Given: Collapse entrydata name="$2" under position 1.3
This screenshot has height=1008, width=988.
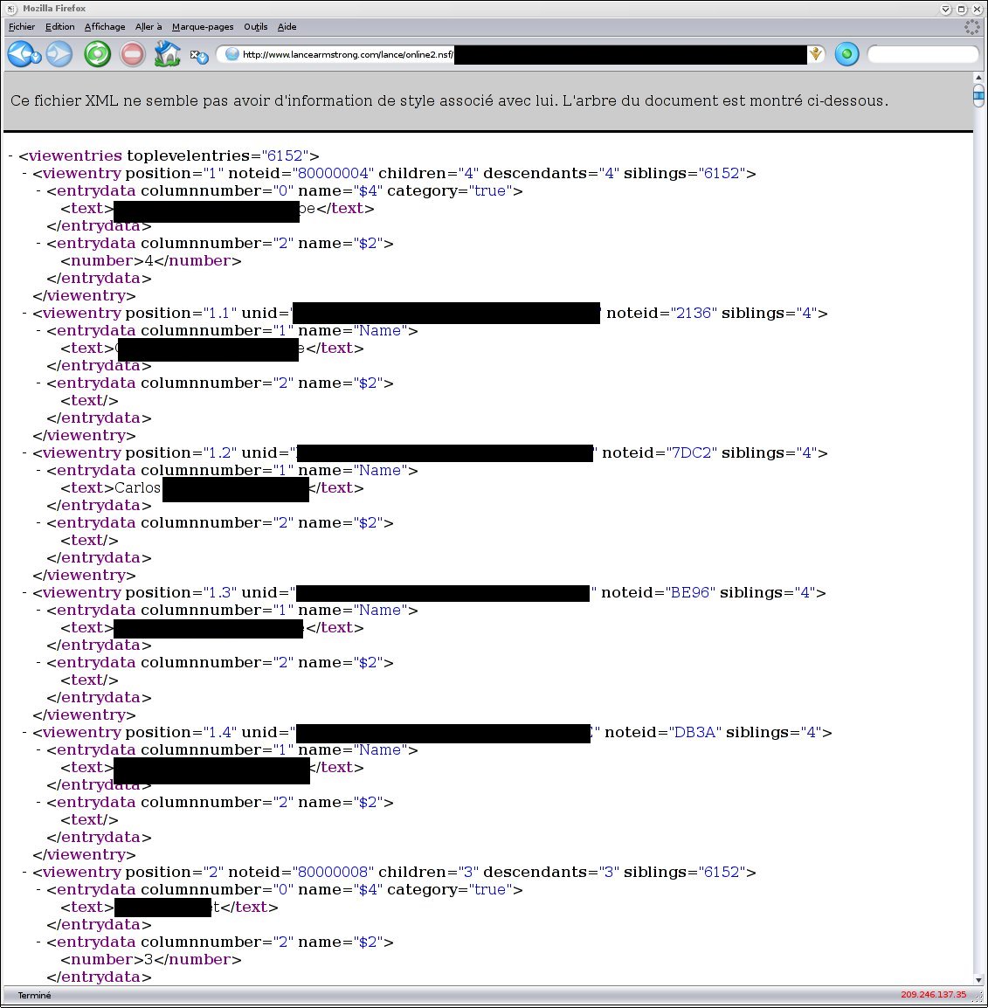Looking at the screenshot, I should pos(39,663).
